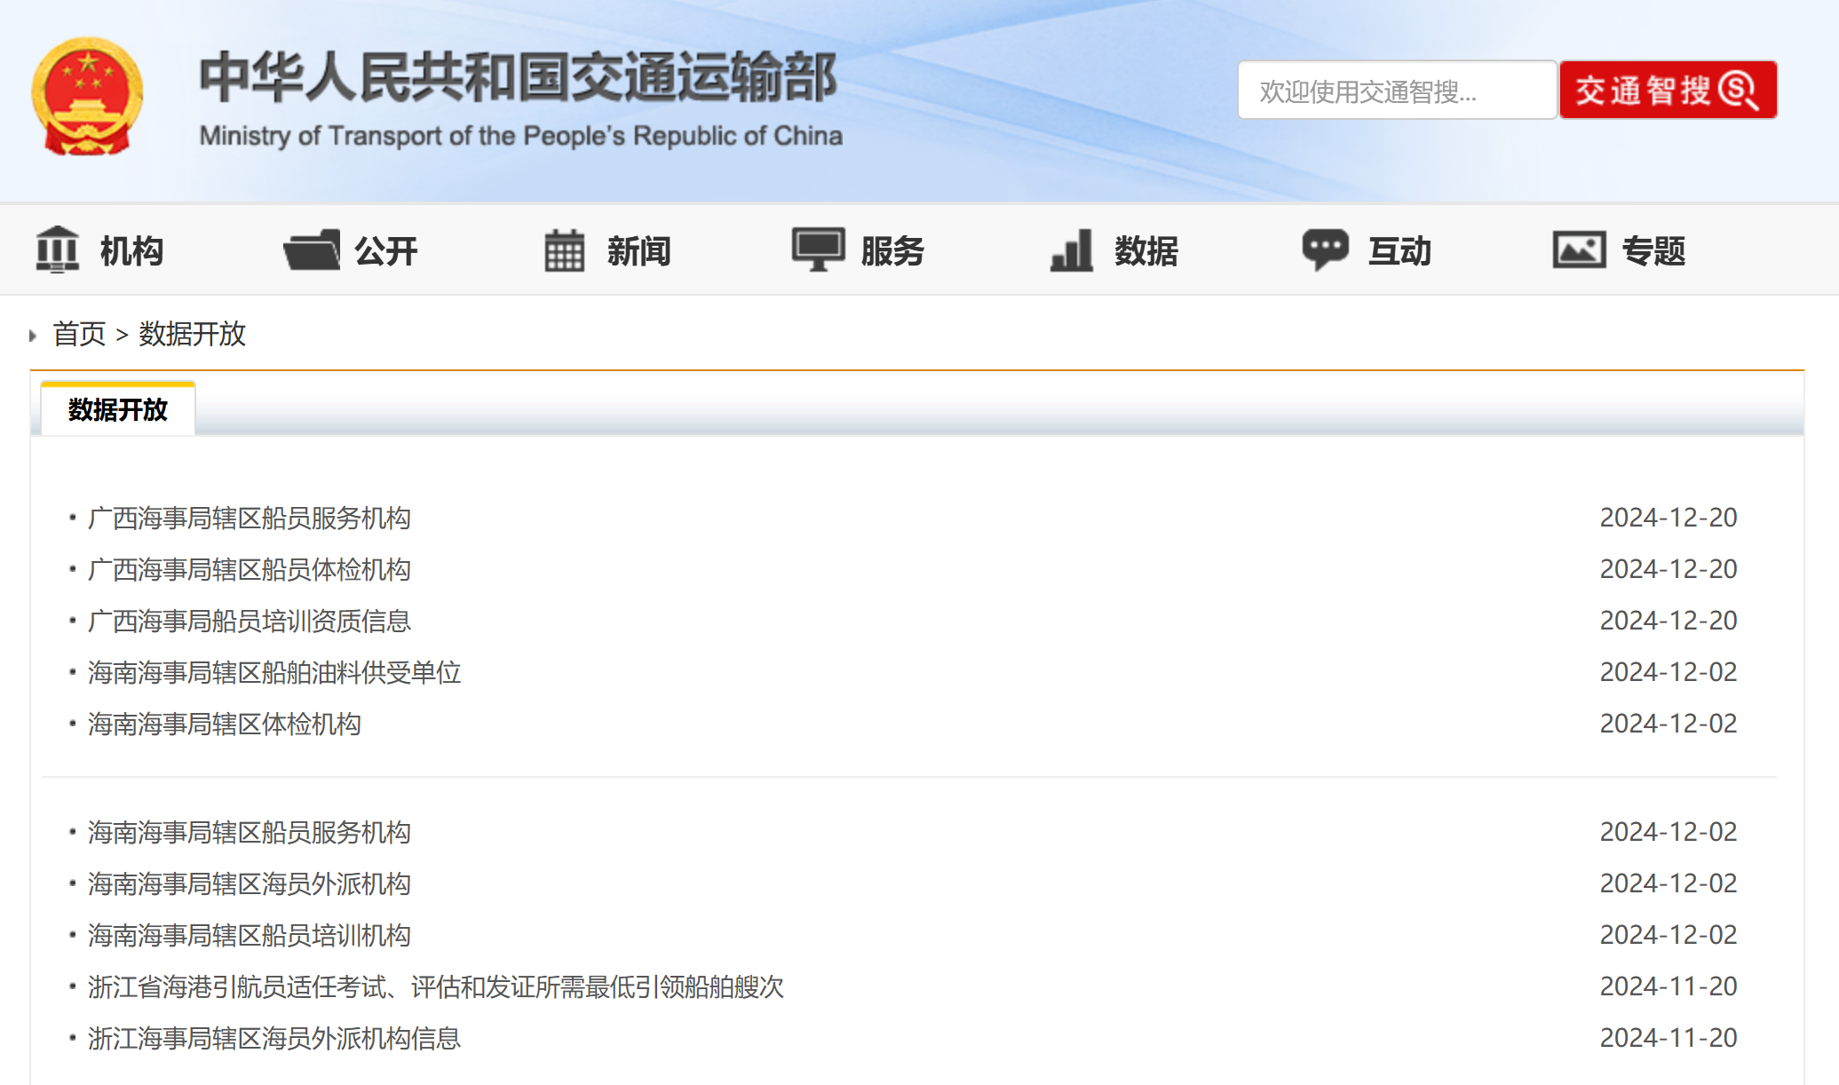Viewport: 1839px width, 1085px height.
Task: Click the 专题 picture icon
Action: 1579,249
